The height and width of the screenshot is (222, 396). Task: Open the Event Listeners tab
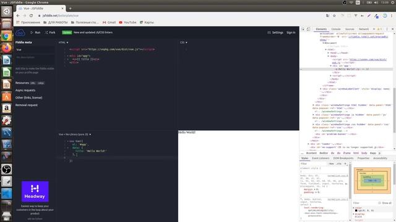pyautogui.click(x=321, y=158)
